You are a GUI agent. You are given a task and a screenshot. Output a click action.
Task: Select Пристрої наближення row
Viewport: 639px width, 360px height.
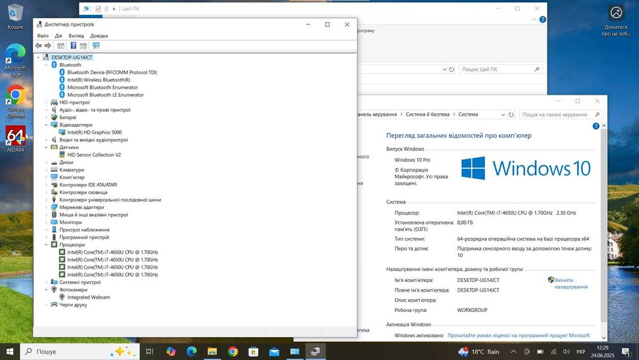click(x=84, y=230)
